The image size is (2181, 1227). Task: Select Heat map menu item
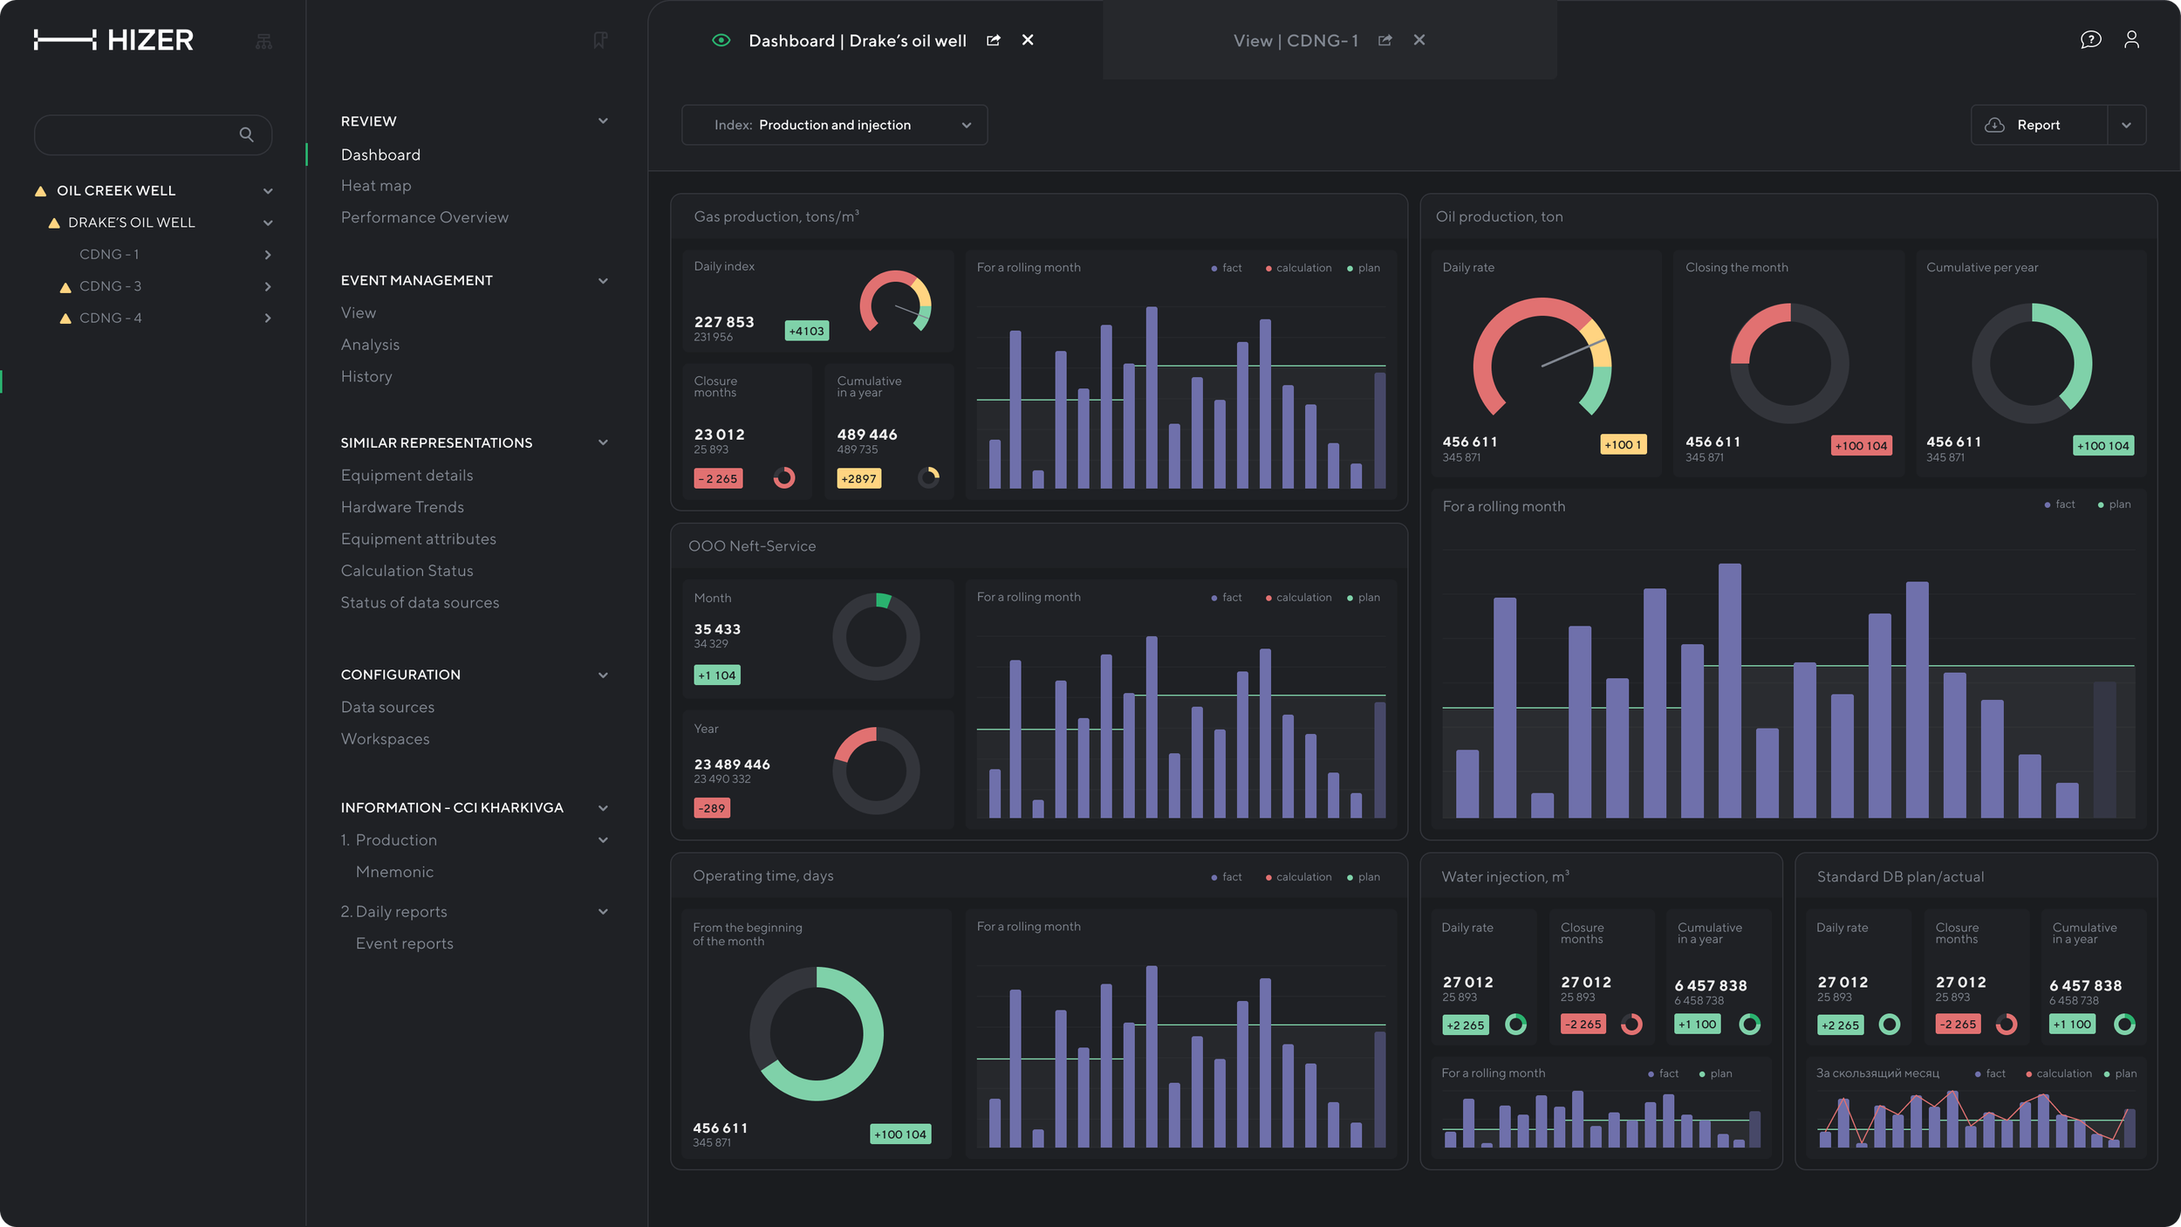click(x=376, y=186)
